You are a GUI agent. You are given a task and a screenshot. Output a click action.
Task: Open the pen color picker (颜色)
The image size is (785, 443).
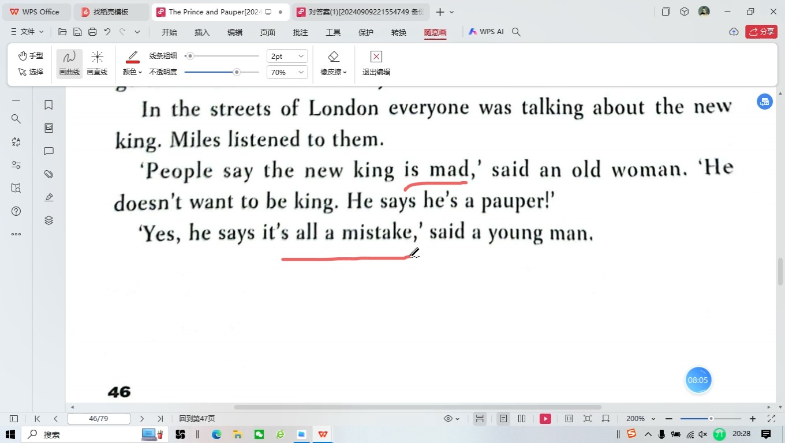132,63
